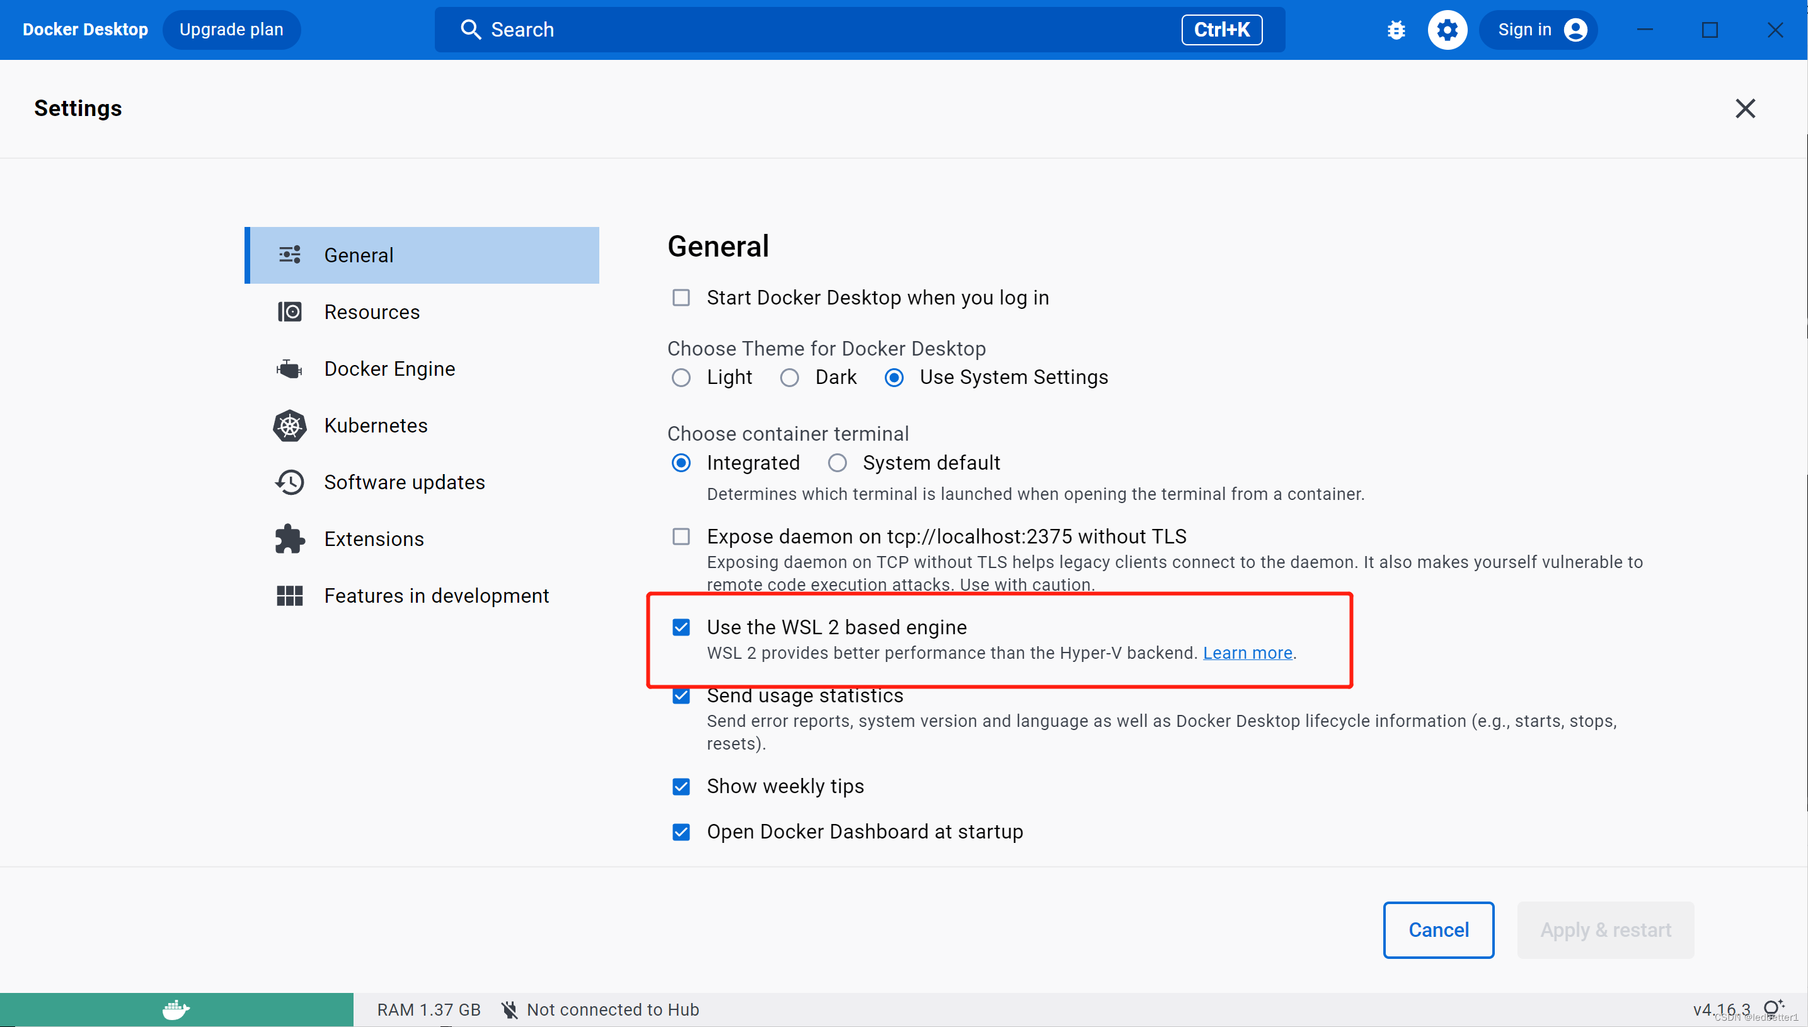Image resolution: width=1808 pixels, height=1027 pixels.
Task: Navigate to Docker Engine settings
Action: point(389,369)
